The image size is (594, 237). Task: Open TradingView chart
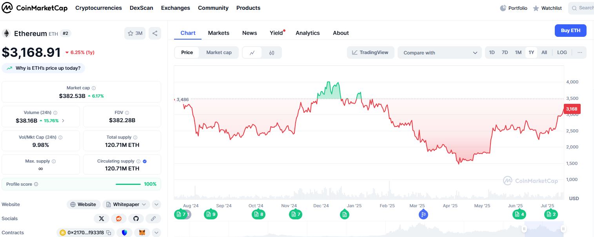pyautogui.click(x=371, y=52)
